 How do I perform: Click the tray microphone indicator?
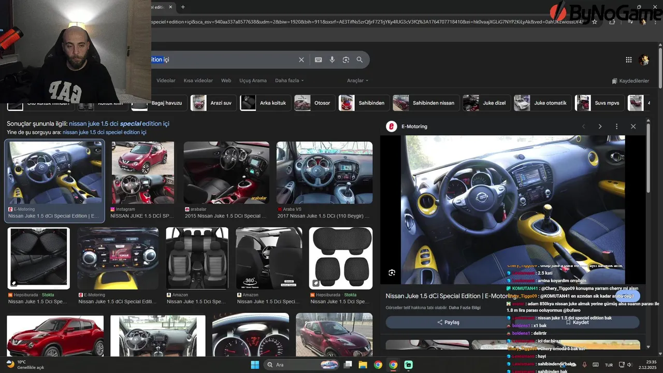(584, 365)
